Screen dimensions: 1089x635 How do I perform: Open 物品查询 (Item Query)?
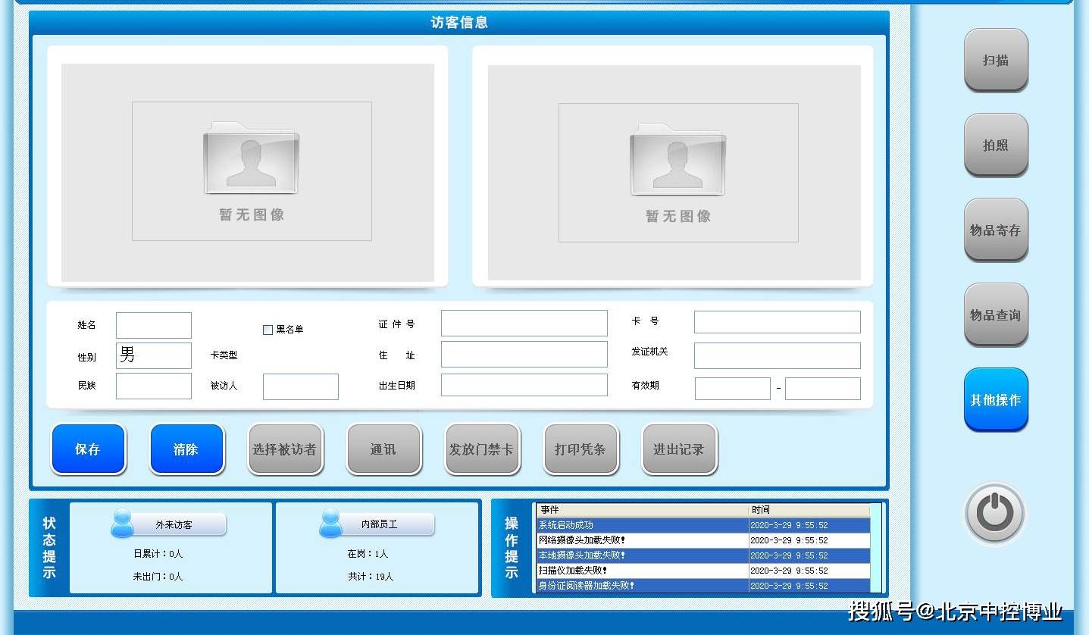[995, 314]
